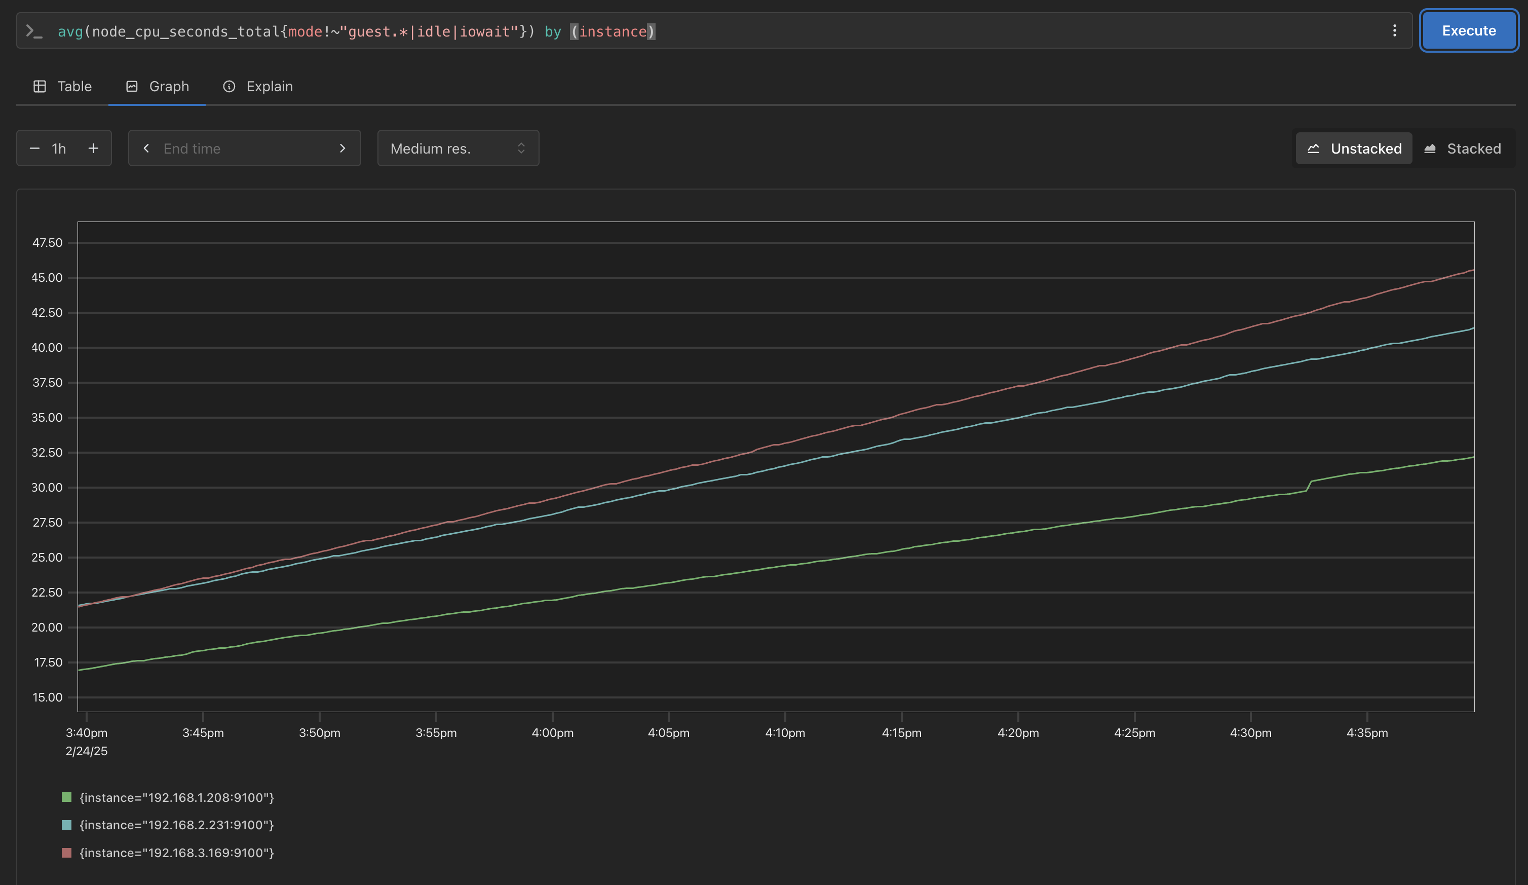Click the End time input field
This screenshot has height=885, width=1528.
point(243,149)
